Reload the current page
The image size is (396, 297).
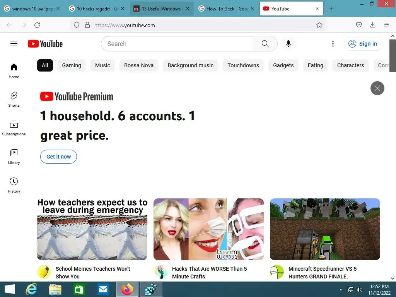pos(37,25)
